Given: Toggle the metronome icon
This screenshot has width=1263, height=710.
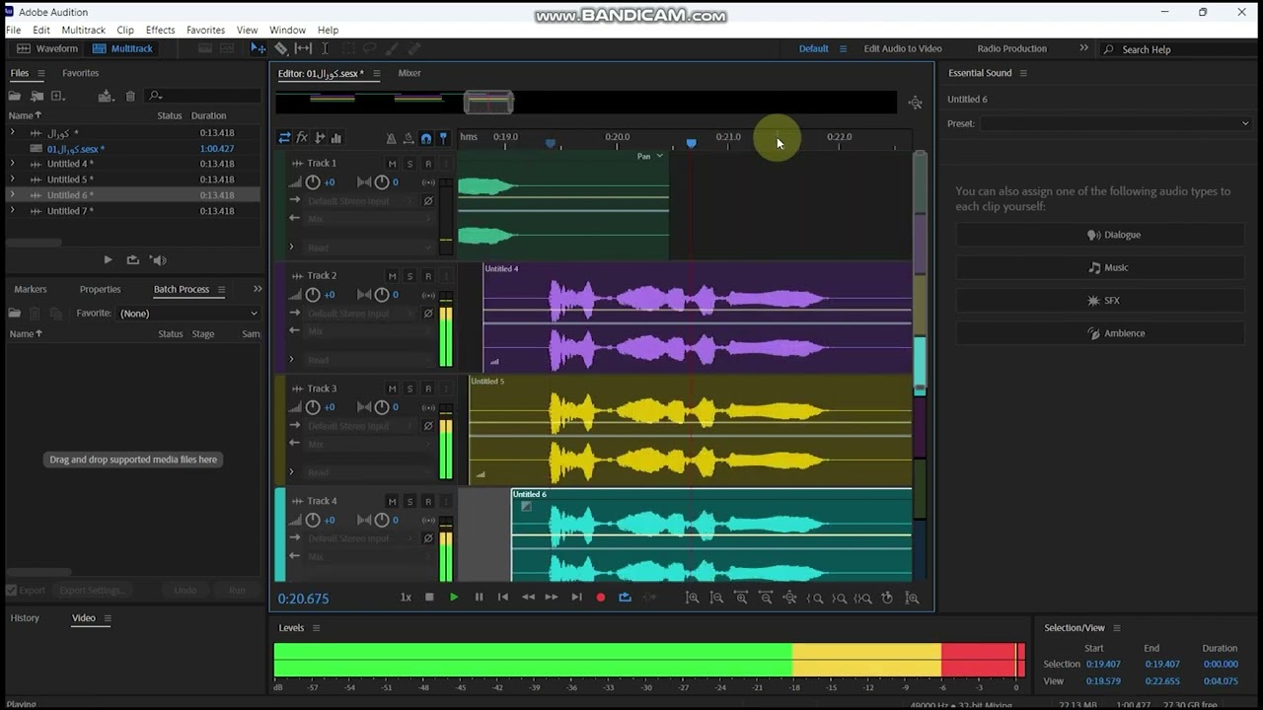Looking at the screenshot, I should tap(391, 139).
